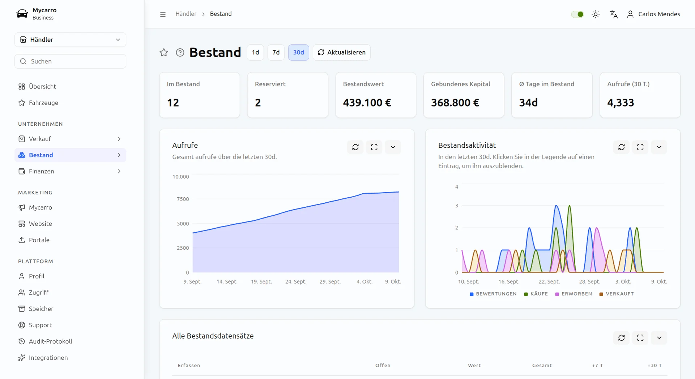Toggle the sidebar hamburger menu icon
This screenshot has width=695, height=379.
point(163,14)
